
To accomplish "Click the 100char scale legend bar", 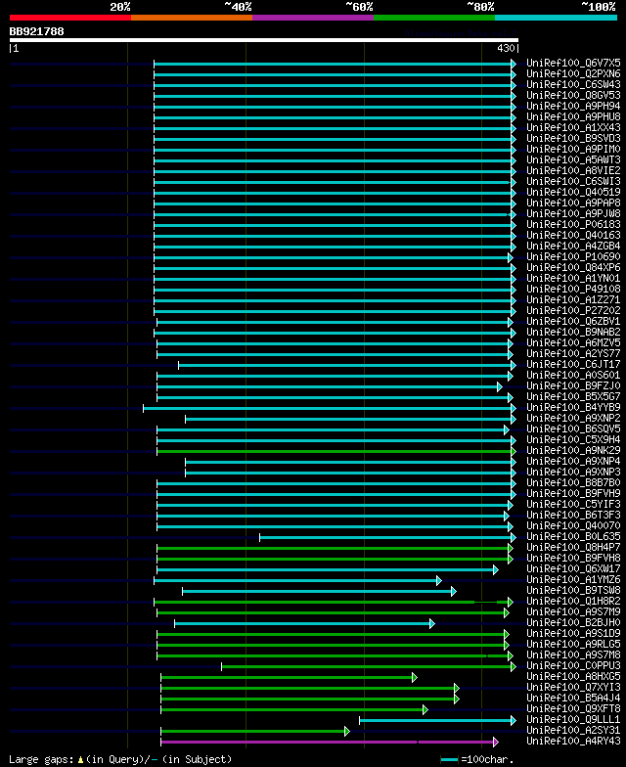I will pos(449,759).
